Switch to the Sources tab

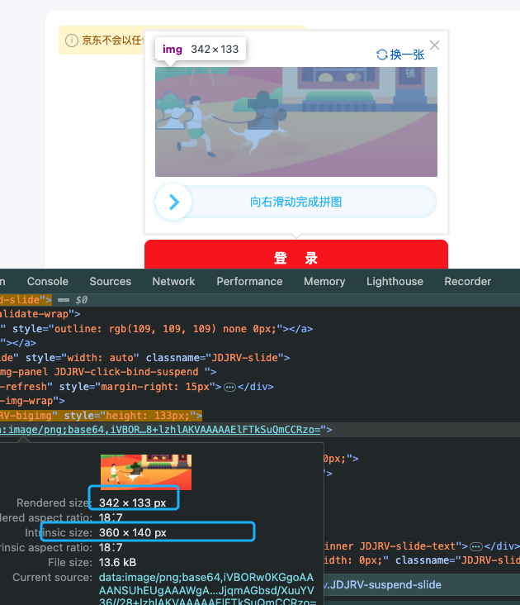point(111,281)
